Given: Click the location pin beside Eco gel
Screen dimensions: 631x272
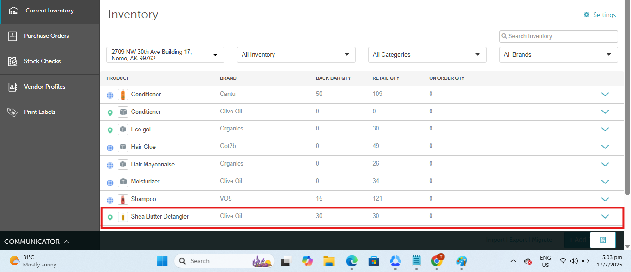Looking at the screenshot, I should click(x=110, y=130).
